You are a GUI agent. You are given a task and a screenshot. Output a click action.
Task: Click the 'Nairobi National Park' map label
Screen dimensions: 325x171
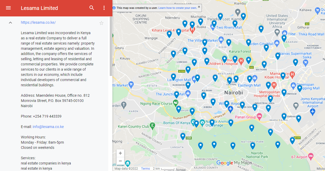coord(257,155)
